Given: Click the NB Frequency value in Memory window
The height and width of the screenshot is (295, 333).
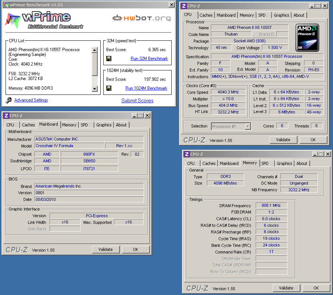Looking at the screenshot, I should pos(299,190).
